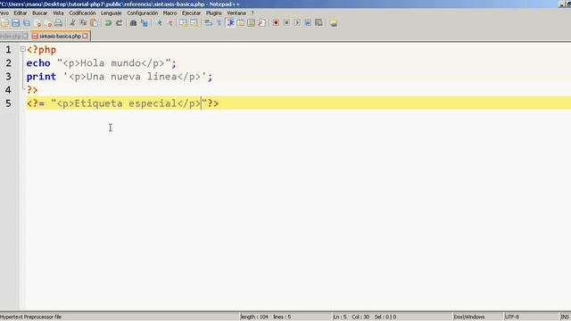571x321 pixels.
Task: Open the Plugins menu
Action: 214,12
